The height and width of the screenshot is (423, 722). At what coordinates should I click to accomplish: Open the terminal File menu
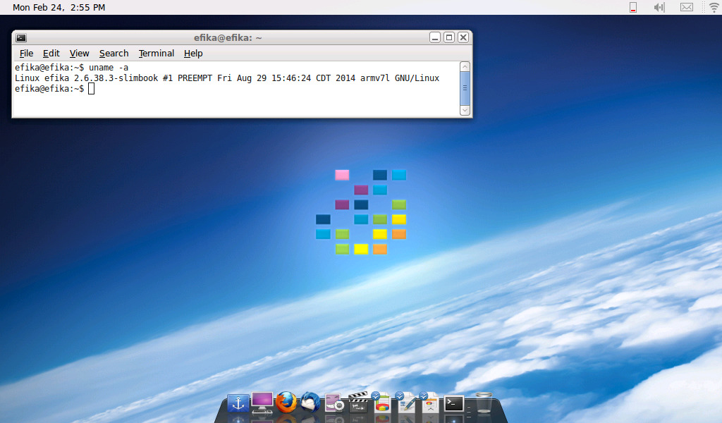26,54
